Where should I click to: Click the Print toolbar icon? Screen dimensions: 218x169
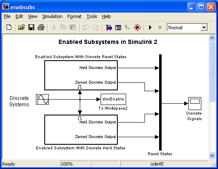point(41,27)
